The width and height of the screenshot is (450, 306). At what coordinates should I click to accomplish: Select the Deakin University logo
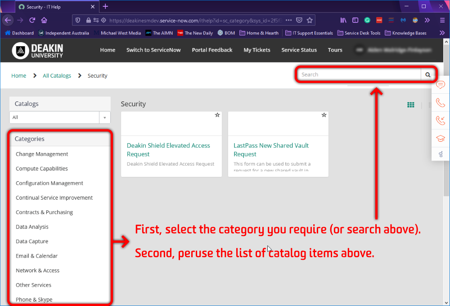click(x=38, y=50)
